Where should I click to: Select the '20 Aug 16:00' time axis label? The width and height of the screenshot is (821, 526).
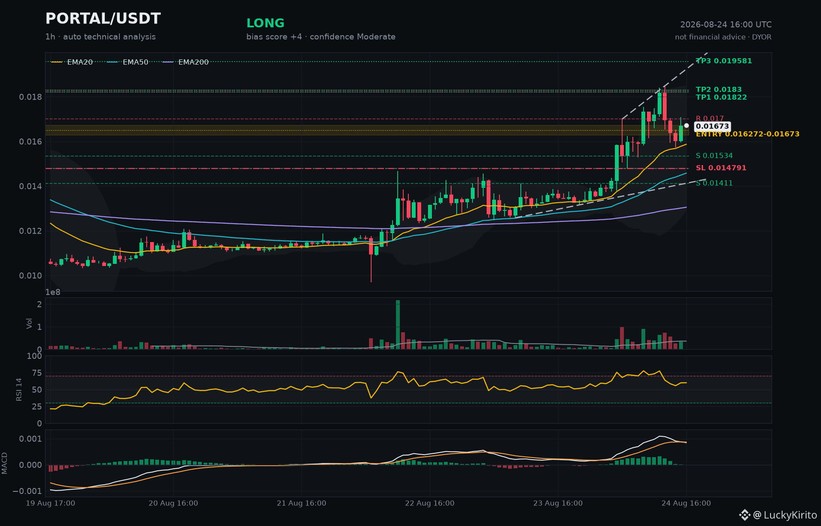(x=173, y=503)
